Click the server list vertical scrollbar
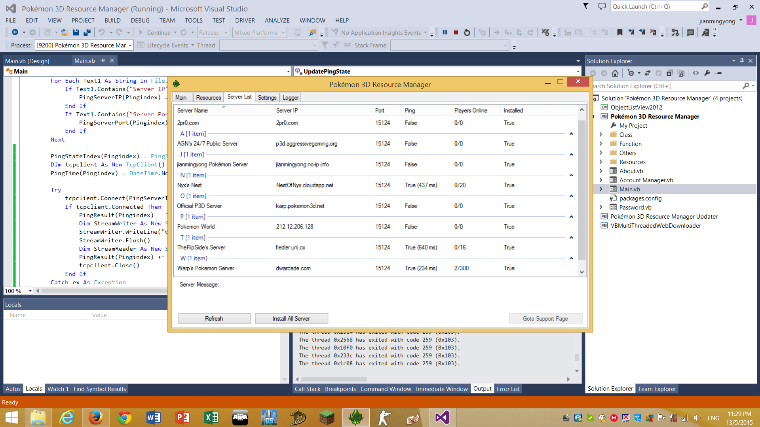The image size is (760, 427). tap(582, 191)
